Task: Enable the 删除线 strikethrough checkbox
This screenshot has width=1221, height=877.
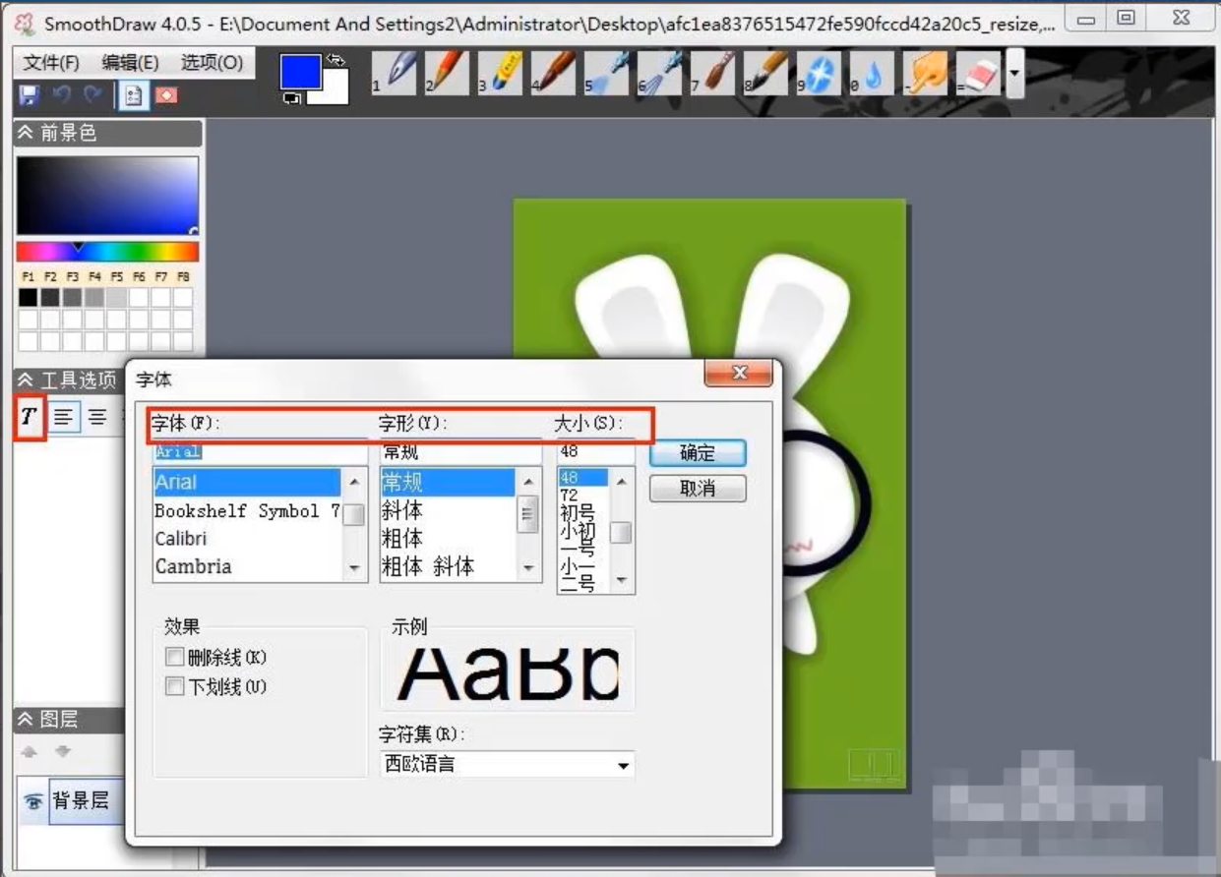Action: click(x=175, y=658)
